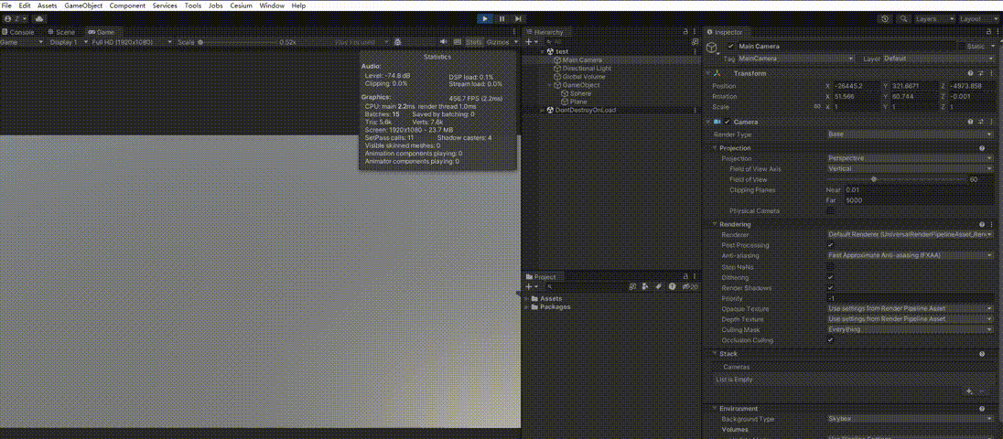Toggle the Main Camera active checkbox

point(731,46)
